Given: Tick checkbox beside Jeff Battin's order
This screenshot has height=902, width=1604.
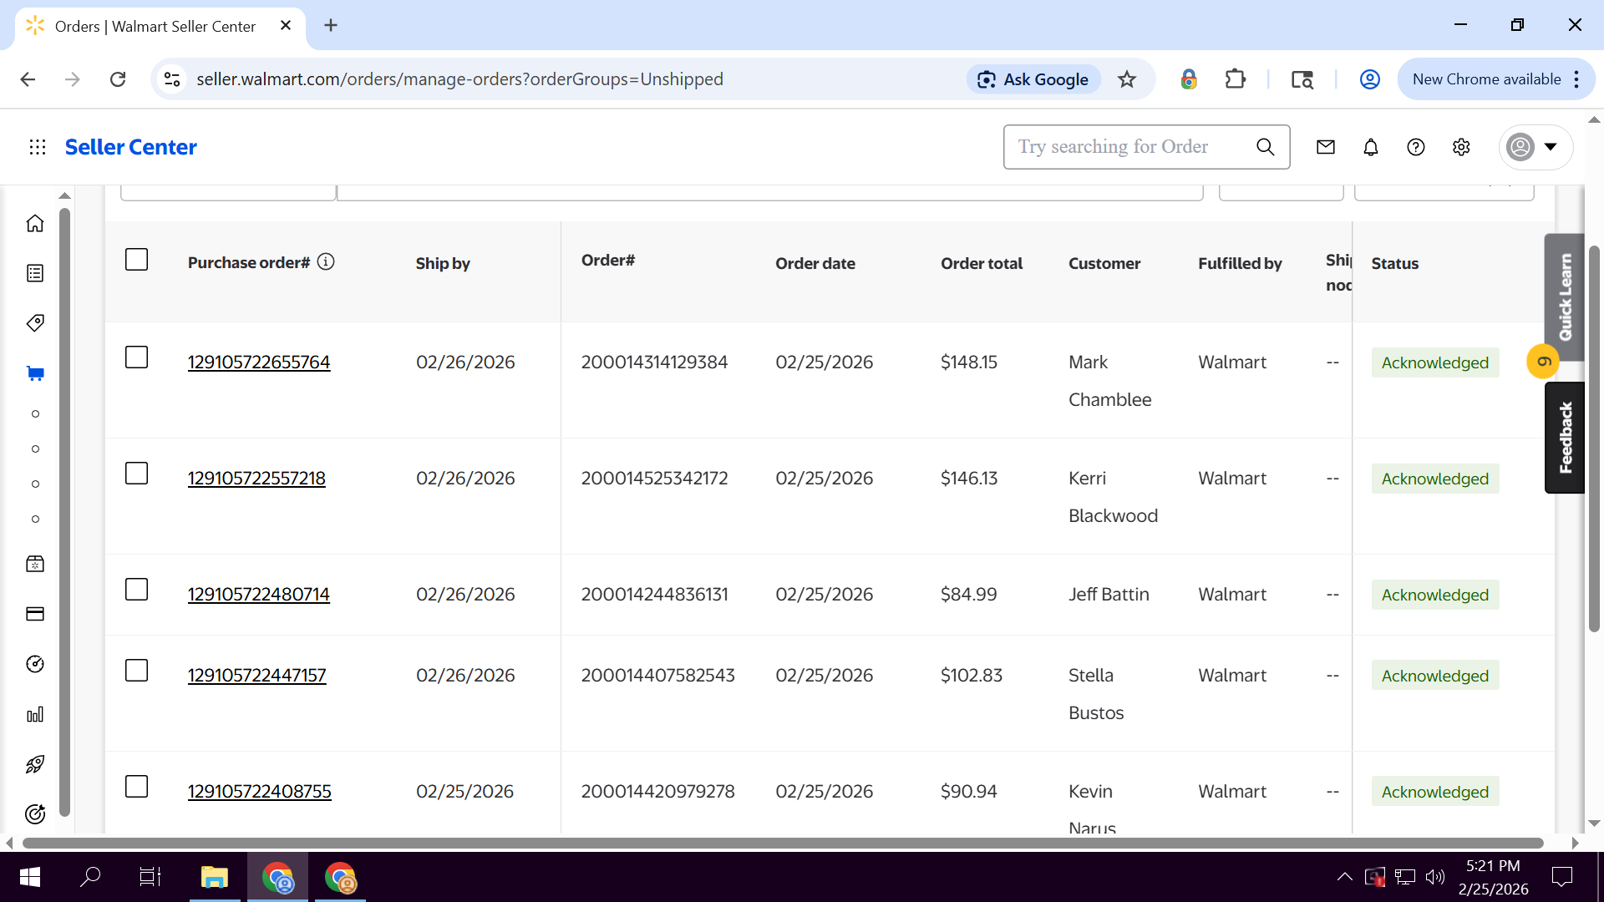Looking at the screenshot, I should pyautogui.click(x=136, y=590).
